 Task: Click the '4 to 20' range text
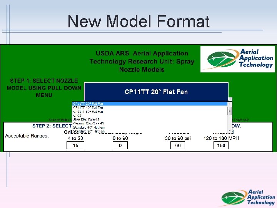(x=75, y=138)
